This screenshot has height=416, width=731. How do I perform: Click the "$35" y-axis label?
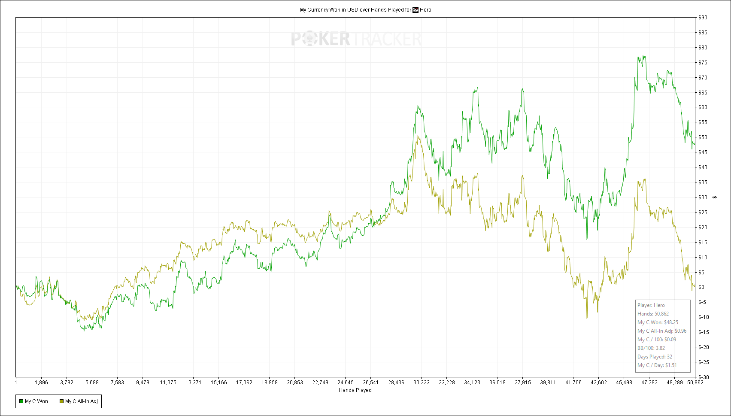click(703, 182)
